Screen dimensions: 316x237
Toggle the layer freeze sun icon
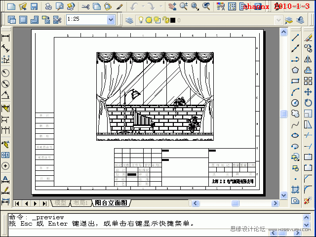click(x=149, y=20)
